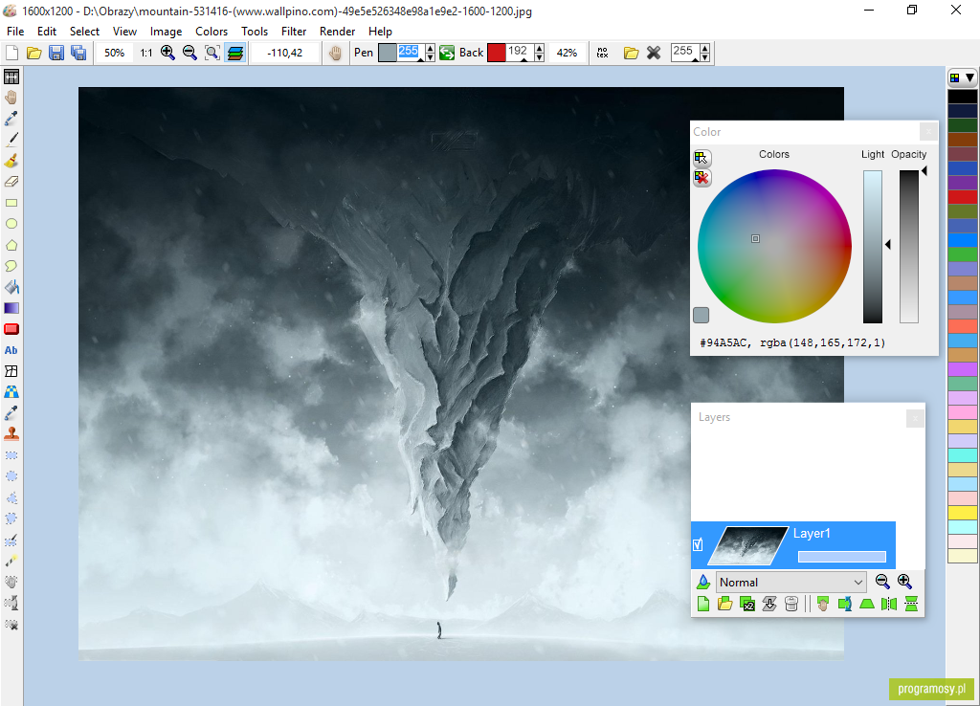Click the no texture icon
This screenshot has width=980, height=706.
click(603, 54)
